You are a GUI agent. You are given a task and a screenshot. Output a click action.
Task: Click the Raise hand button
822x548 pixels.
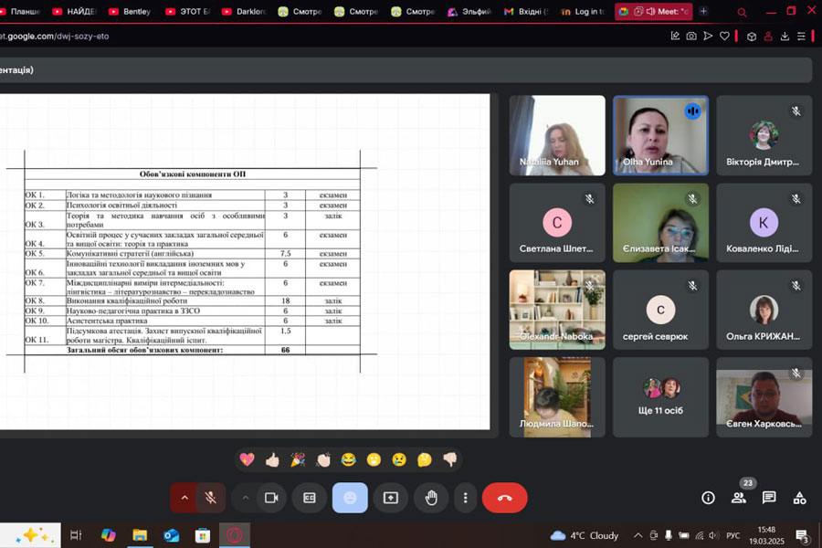(431, 498)
